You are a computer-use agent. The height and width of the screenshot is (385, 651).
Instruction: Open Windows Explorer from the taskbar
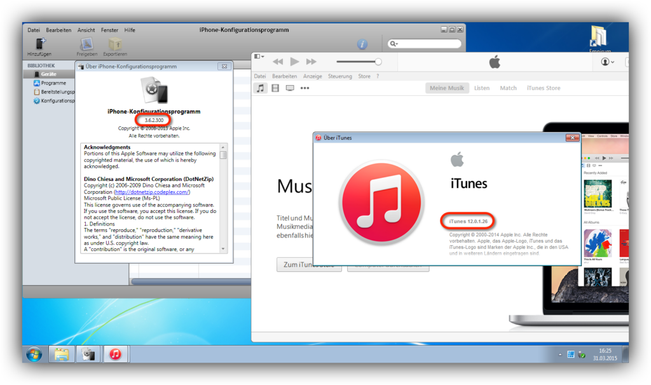[x=62, y=355]
